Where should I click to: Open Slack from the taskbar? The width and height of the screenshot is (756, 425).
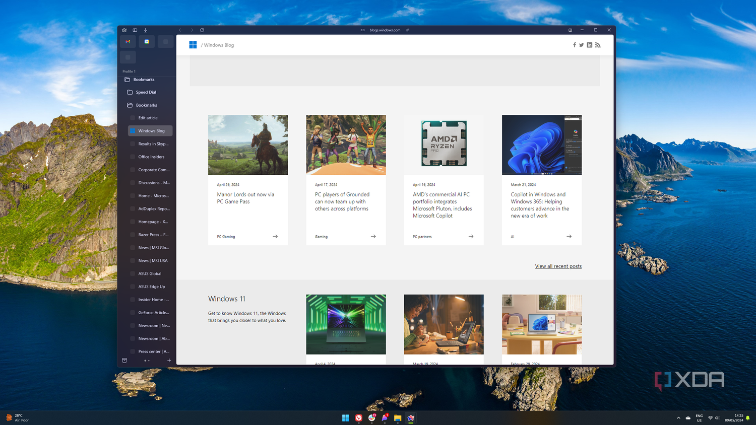coord(372,418)
